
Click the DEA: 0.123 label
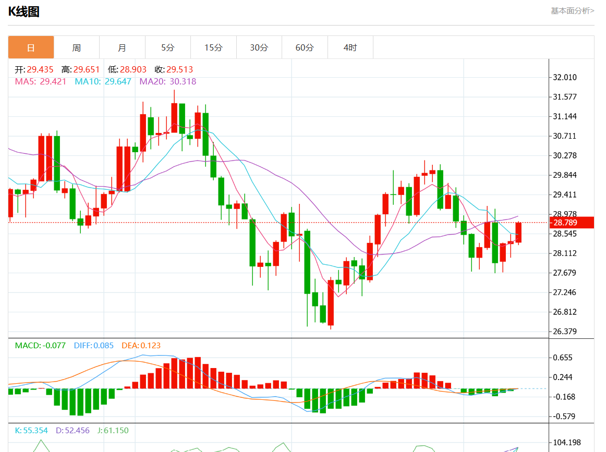click(141, 345)
